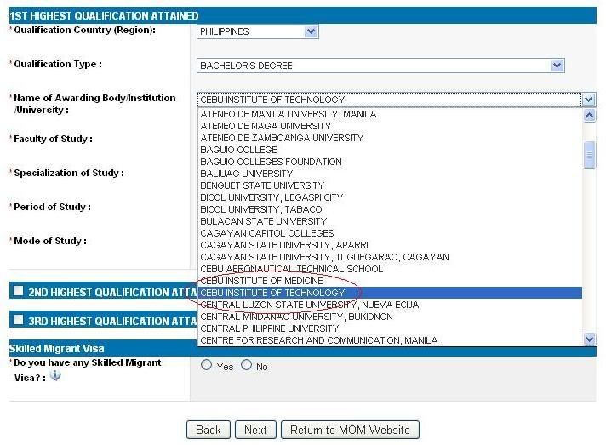Select CENTRAL PHILIPPINE UNIVERSITY

click(390, 328)
